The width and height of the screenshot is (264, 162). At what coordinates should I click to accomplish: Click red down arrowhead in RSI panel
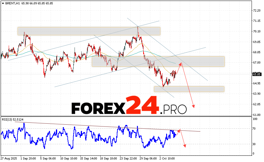185,145
